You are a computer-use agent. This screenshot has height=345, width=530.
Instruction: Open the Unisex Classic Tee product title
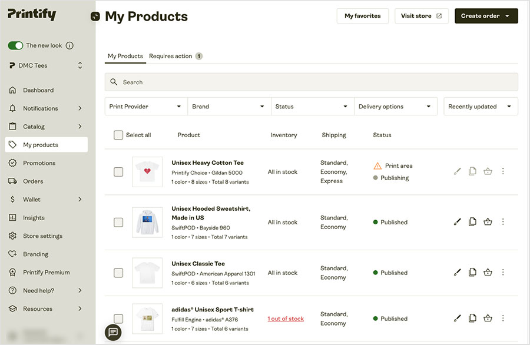[198, 264]
